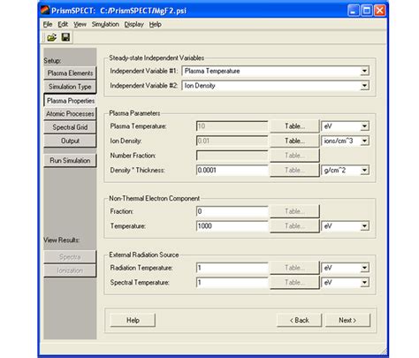Click the save floppy disk icon
419x358 pixels.
point(65,37)
